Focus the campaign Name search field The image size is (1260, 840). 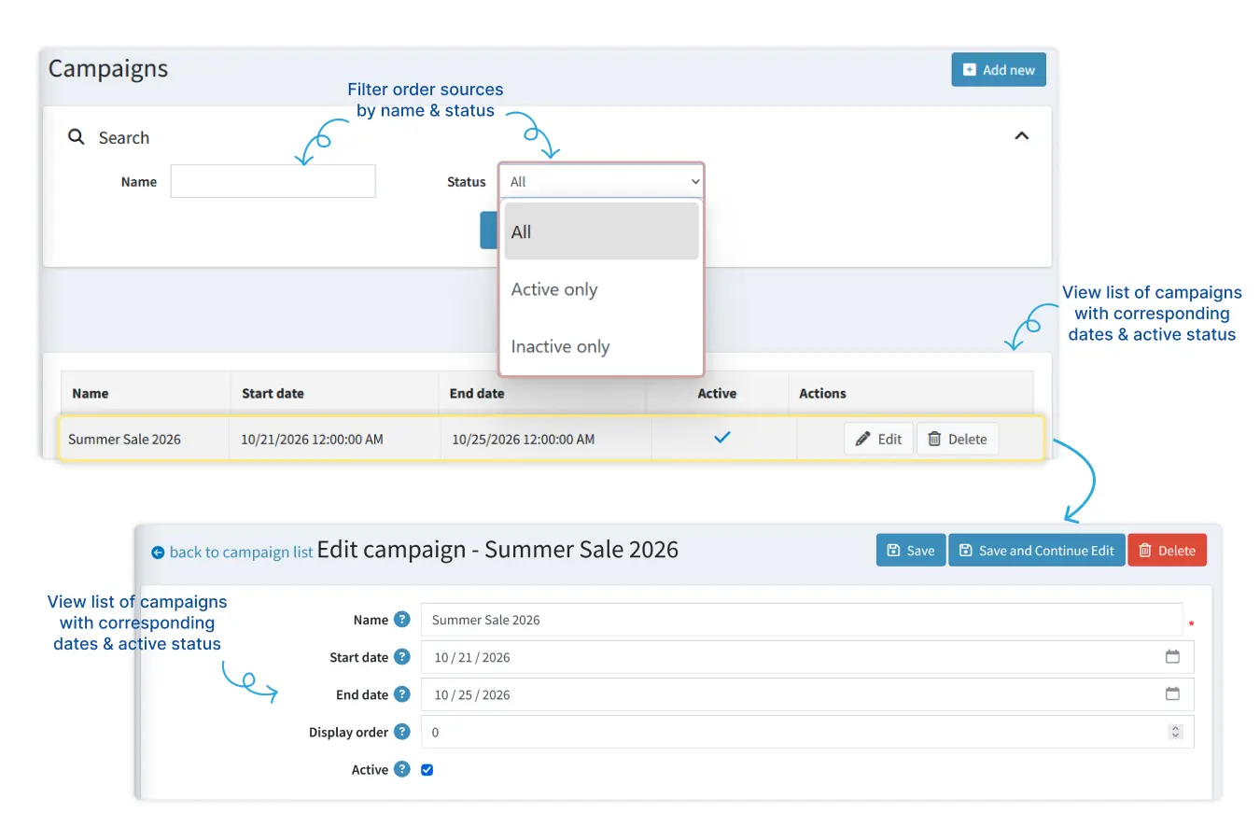(x=273, y=181)
